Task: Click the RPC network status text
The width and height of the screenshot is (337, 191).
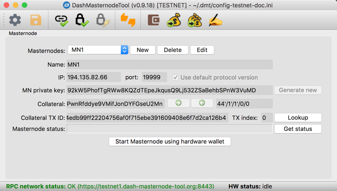Action: (x=110, y=186)
